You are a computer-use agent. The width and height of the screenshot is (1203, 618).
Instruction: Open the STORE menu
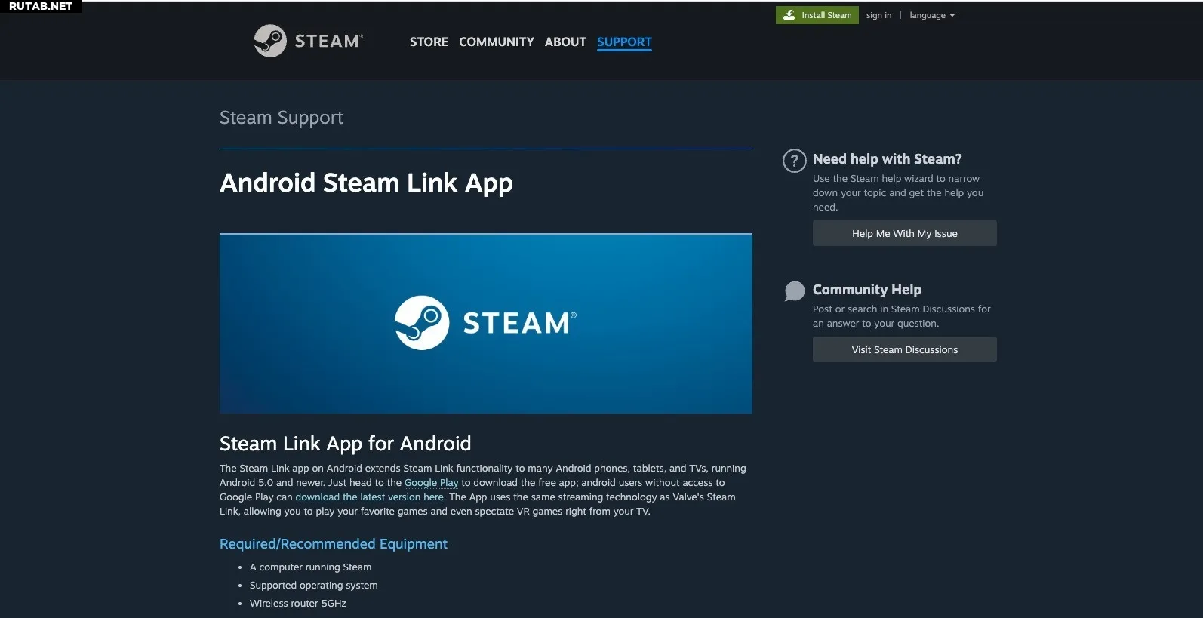[429, 42]
